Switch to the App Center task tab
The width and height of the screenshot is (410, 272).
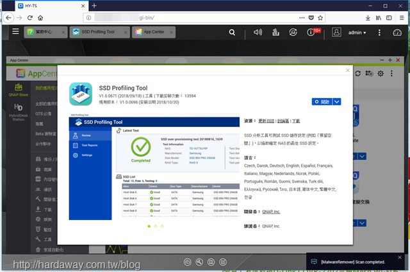coord(154,32)
